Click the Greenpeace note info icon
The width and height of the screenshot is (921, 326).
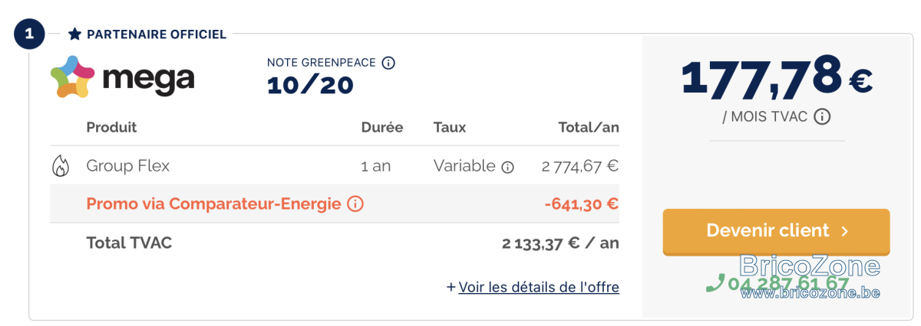pos(388,63)
